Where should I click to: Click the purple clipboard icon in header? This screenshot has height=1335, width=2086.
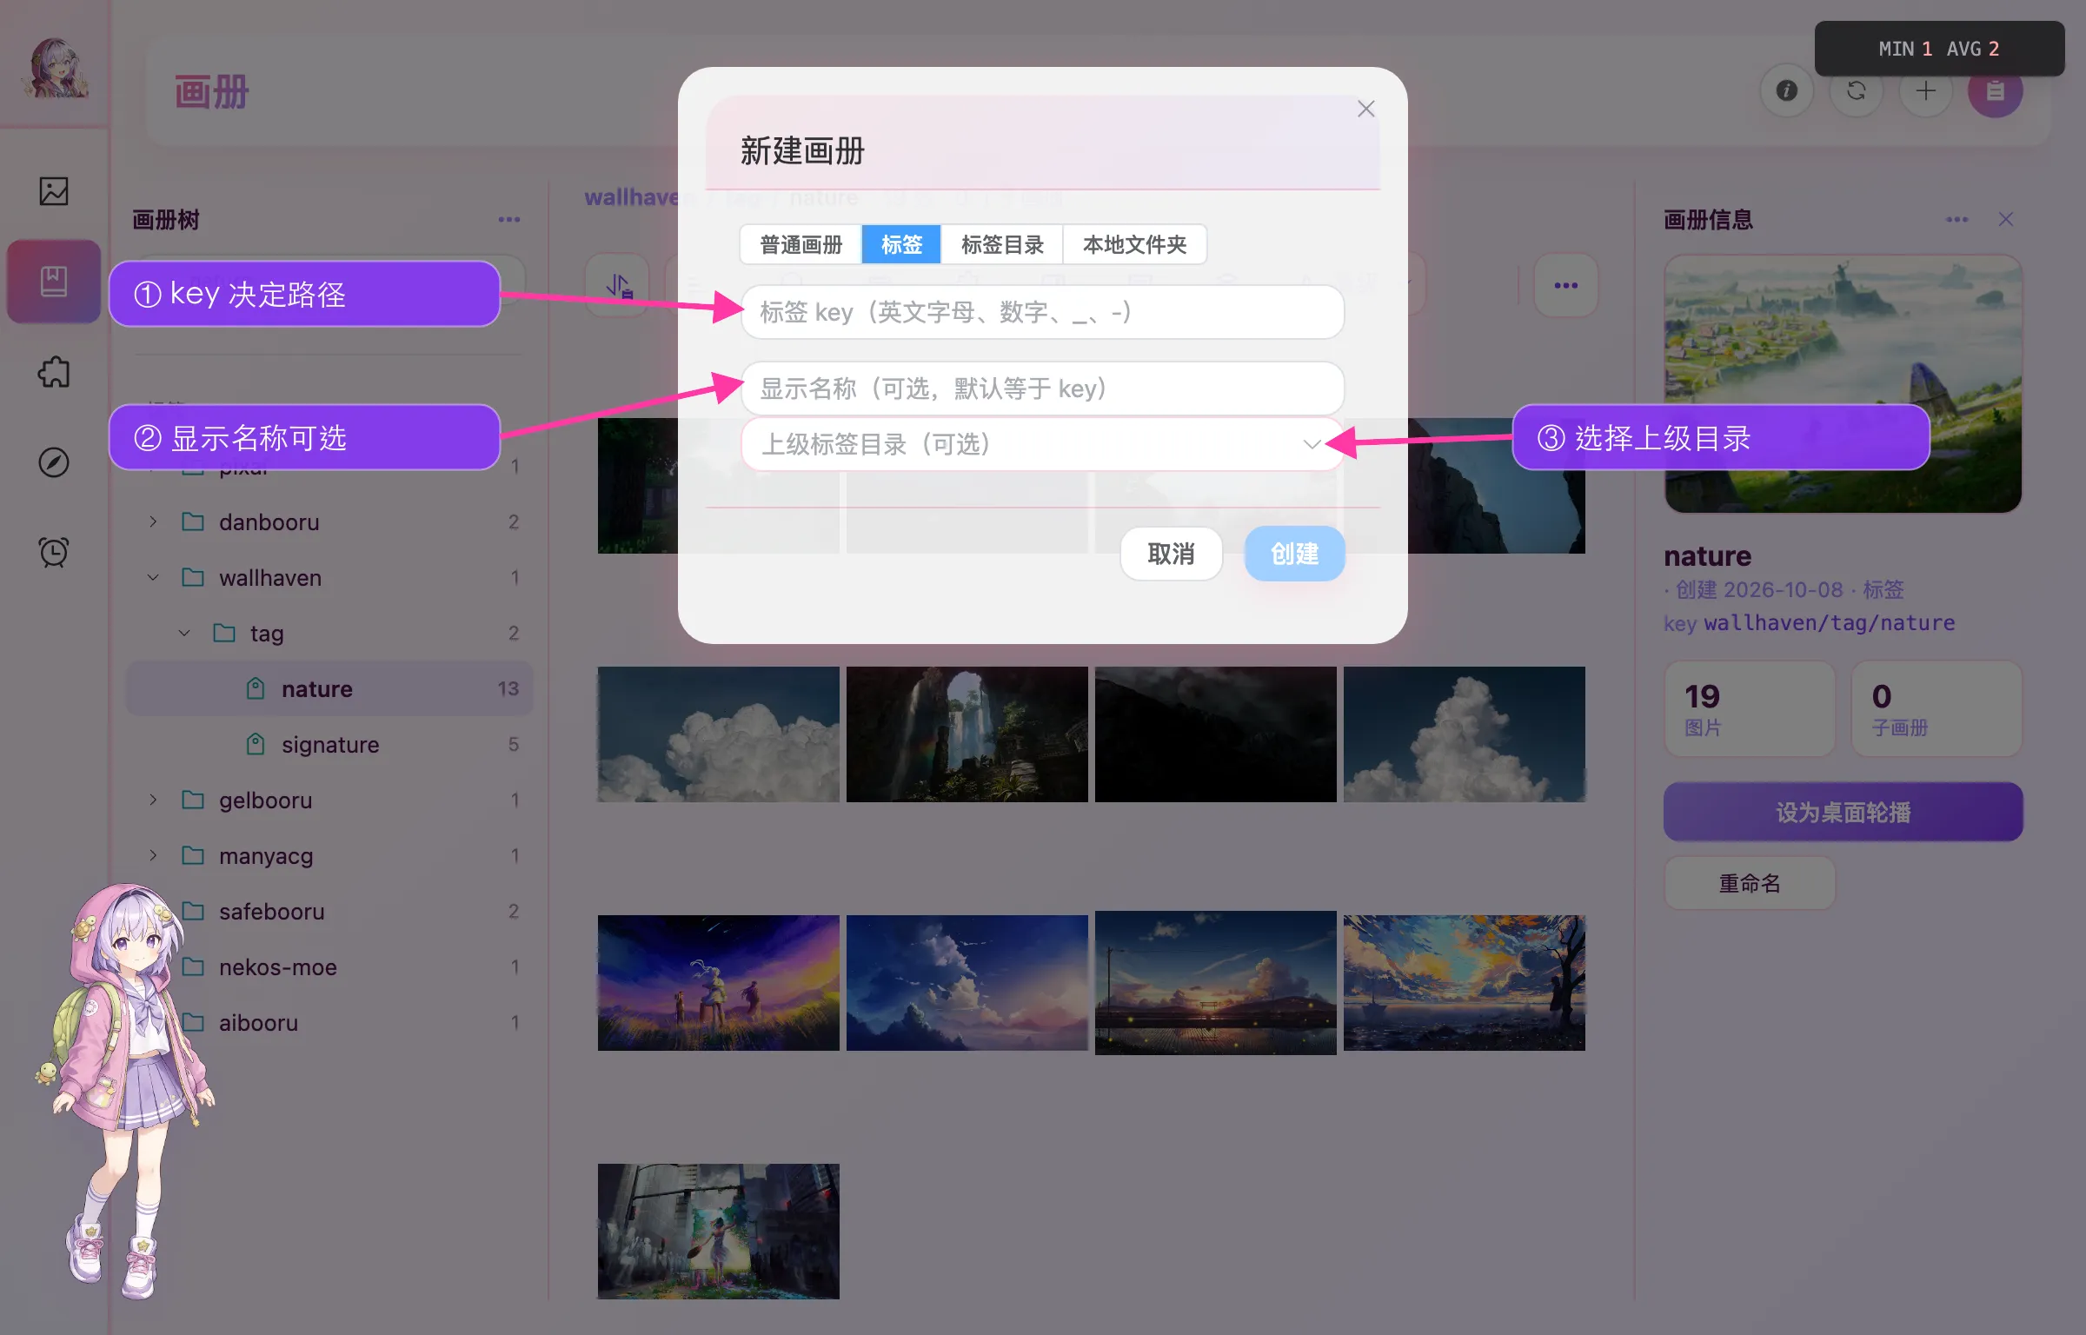click(x=1996, y=91)
